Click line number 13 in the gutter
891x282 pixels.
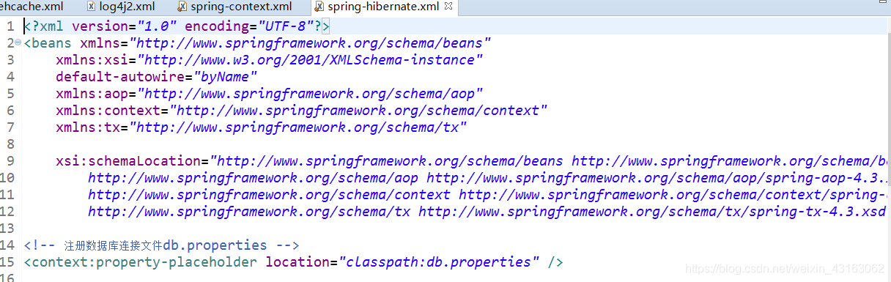[x=7, y=228]
